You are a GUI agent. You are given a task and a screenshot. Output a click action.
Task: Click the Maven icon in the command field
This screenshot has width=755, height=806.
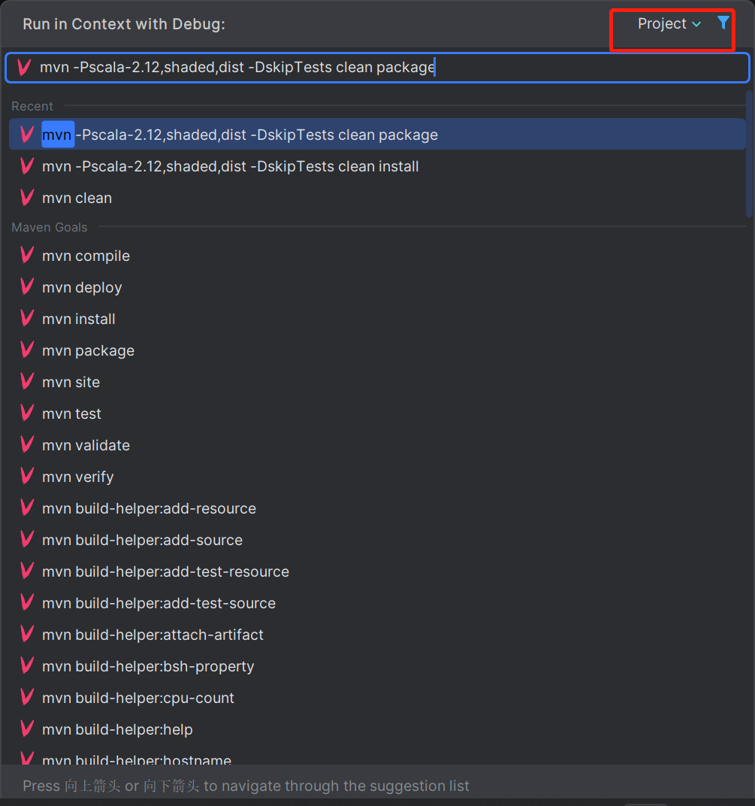pos(24,68)
